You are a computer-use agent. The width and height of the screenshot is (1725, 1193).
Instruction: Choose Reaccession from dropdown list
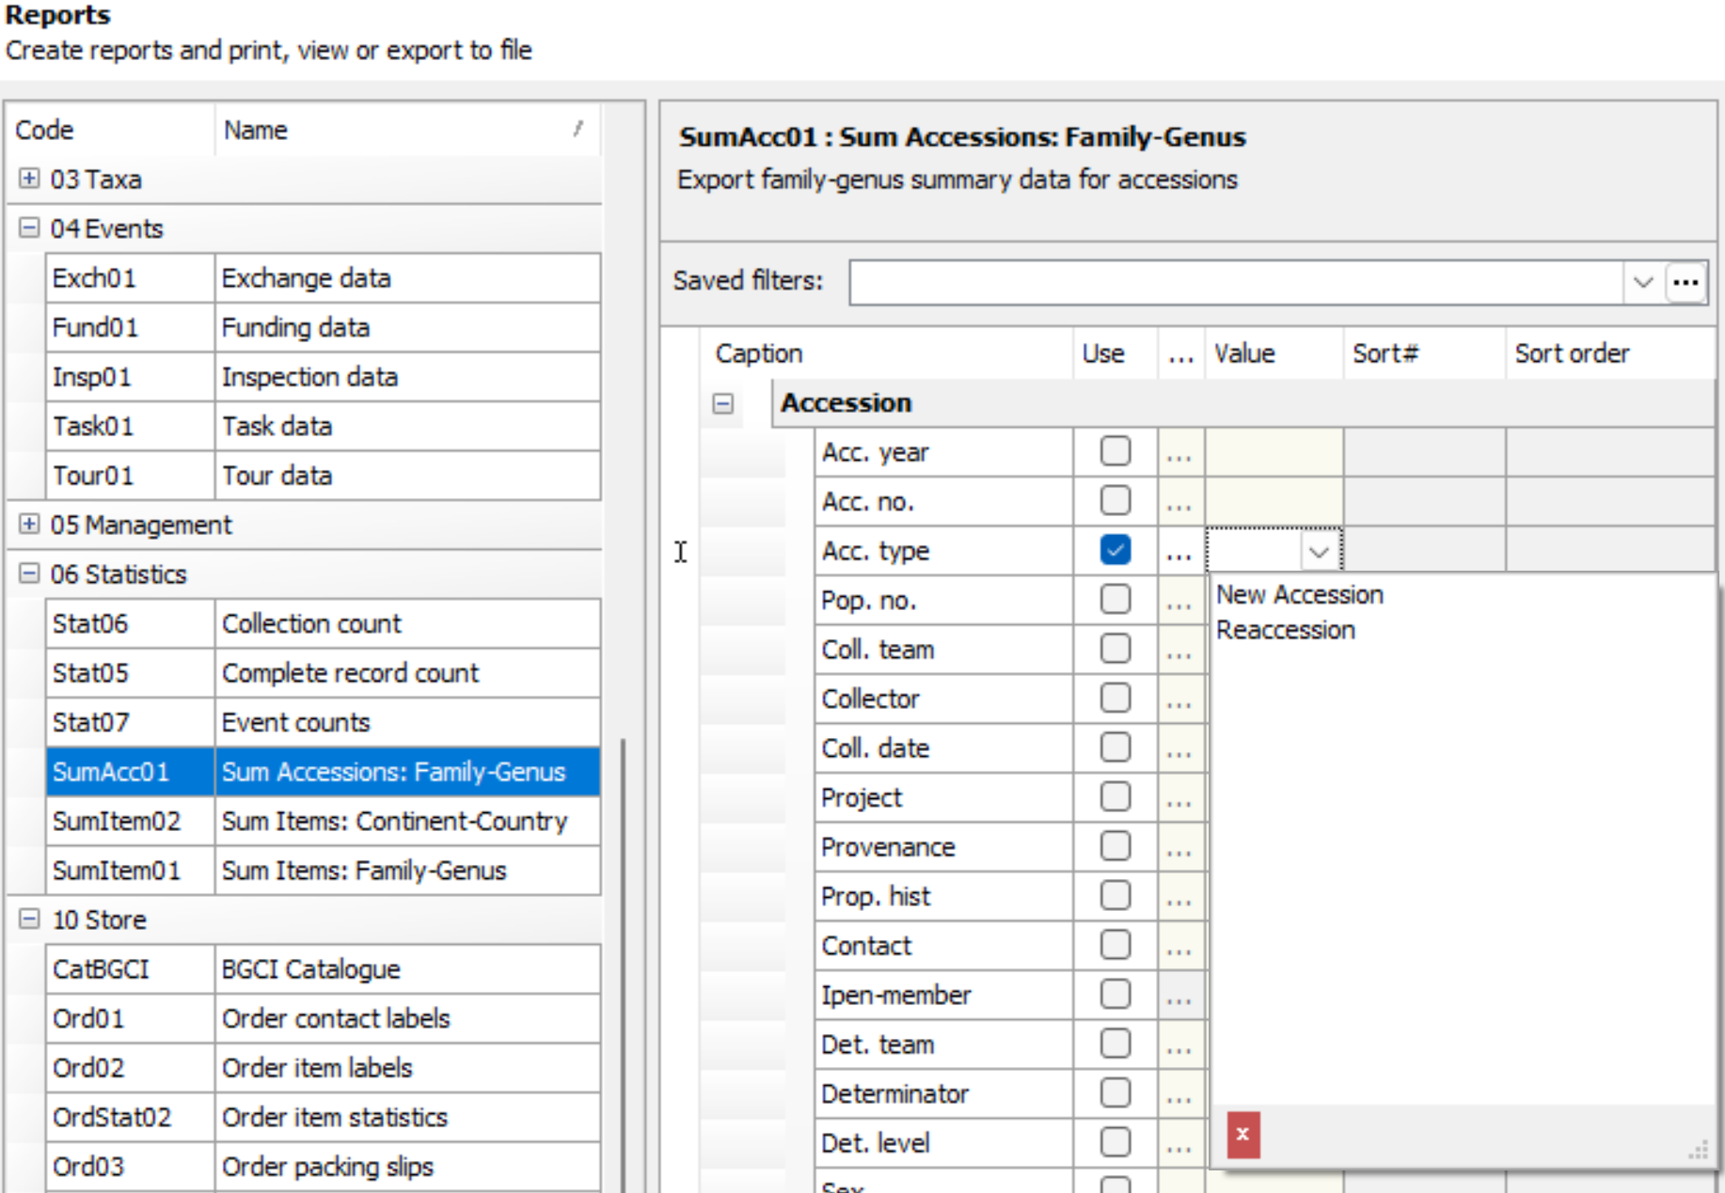pyautogui.click(x=1285, y=630)
